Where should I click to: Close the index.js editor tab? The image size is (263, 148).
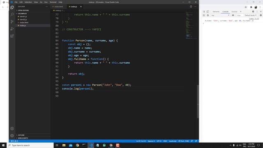81,7
